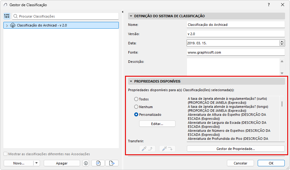Click the import classification icon button
This screenshot has width=290, height=170.
[x=98, y=163]
